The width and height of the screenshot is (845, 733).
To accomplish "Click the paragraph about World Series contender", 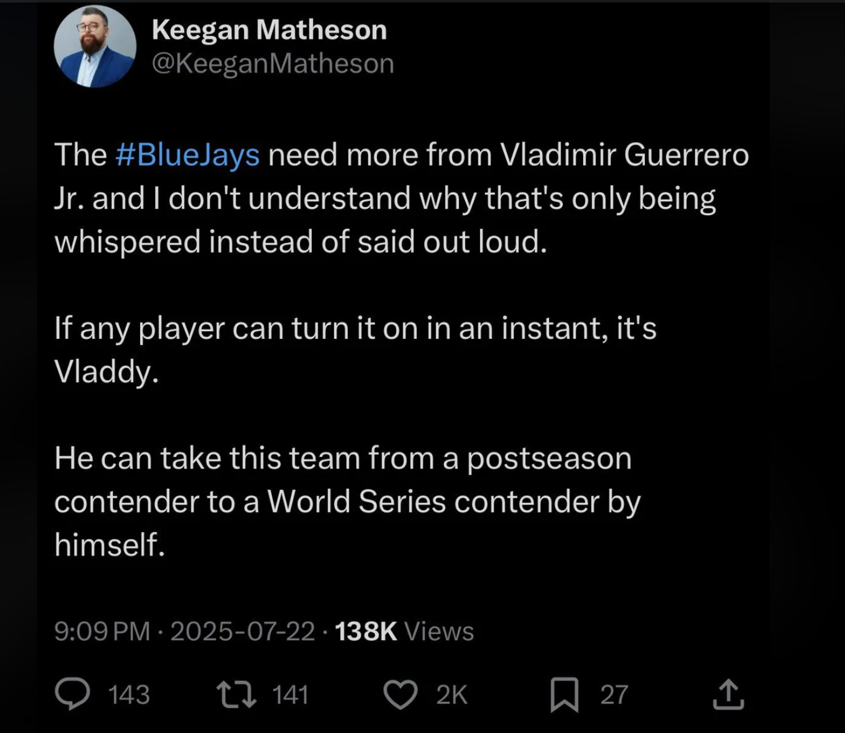I will coord(347,501).
